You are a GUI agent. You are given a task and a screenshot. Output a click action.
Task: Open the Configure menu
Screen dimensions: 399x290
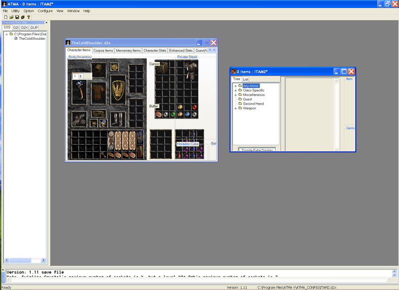coord(45,11)
